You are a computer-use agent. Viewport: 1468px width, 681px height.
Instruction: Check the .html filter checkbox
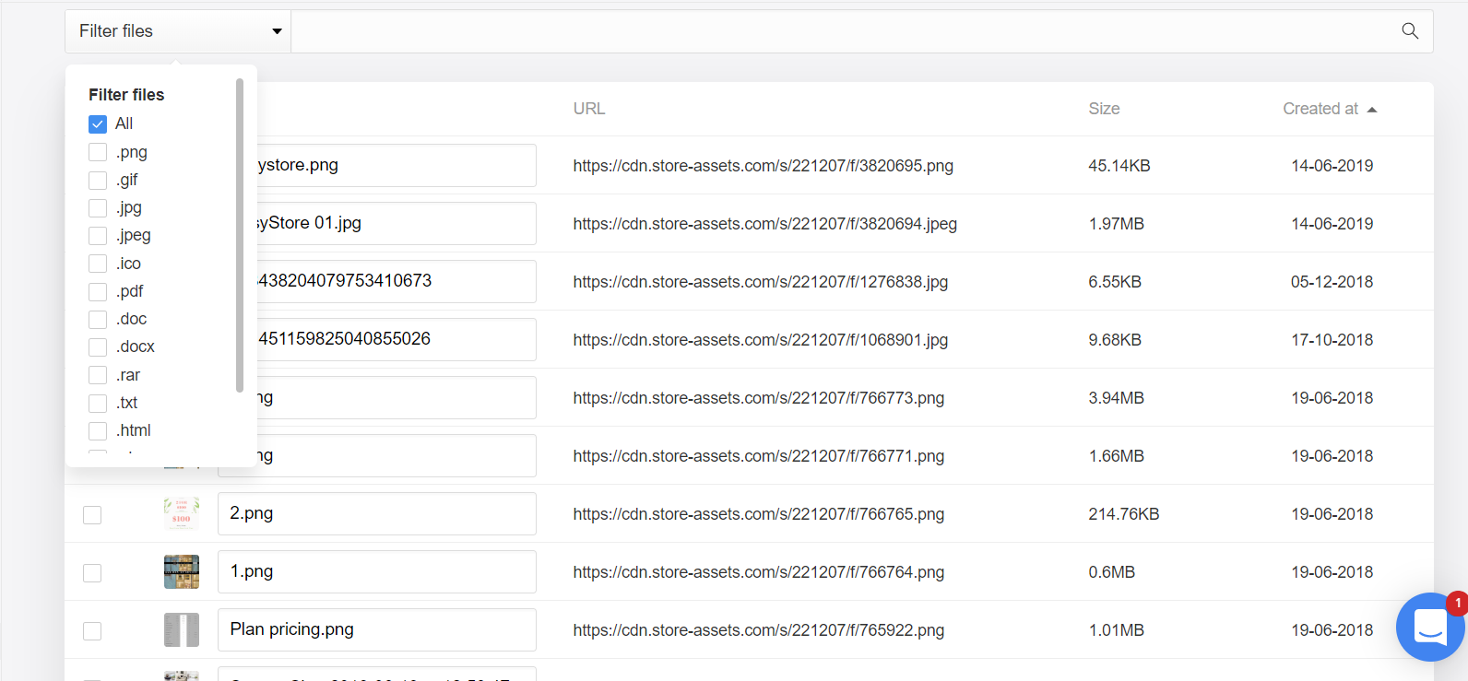point(98,431)
